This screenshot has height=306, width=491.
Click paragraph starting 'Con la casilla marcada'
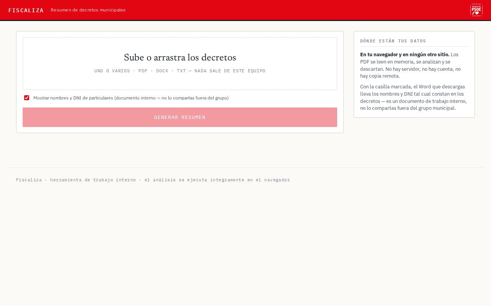click(414, 97)
